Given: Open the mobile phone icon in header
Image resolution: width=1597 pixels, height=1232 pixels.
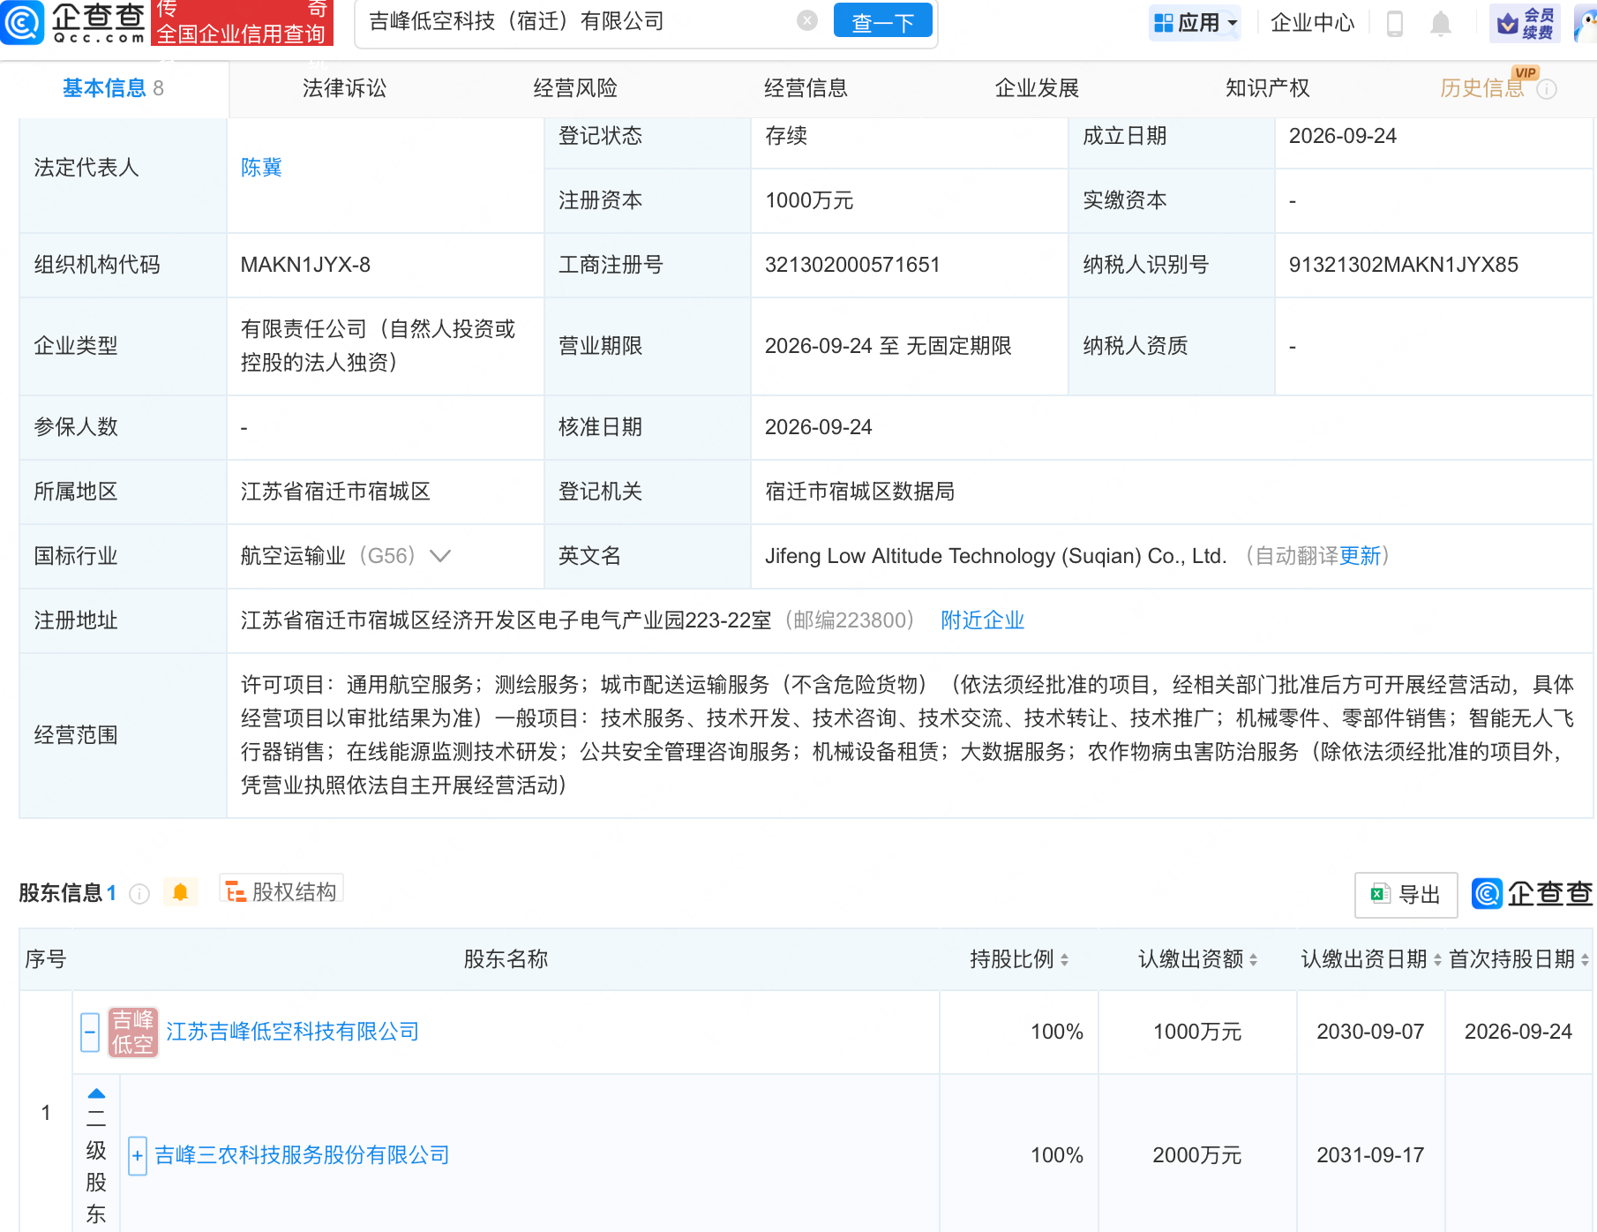Looking at the screenshot, I should [x=1395, y=23].
